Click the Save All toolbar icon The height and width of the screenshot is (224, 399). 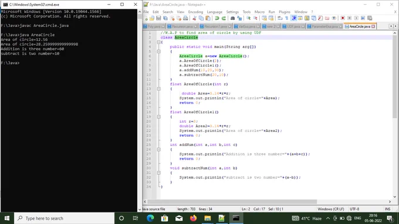point(165,18)
